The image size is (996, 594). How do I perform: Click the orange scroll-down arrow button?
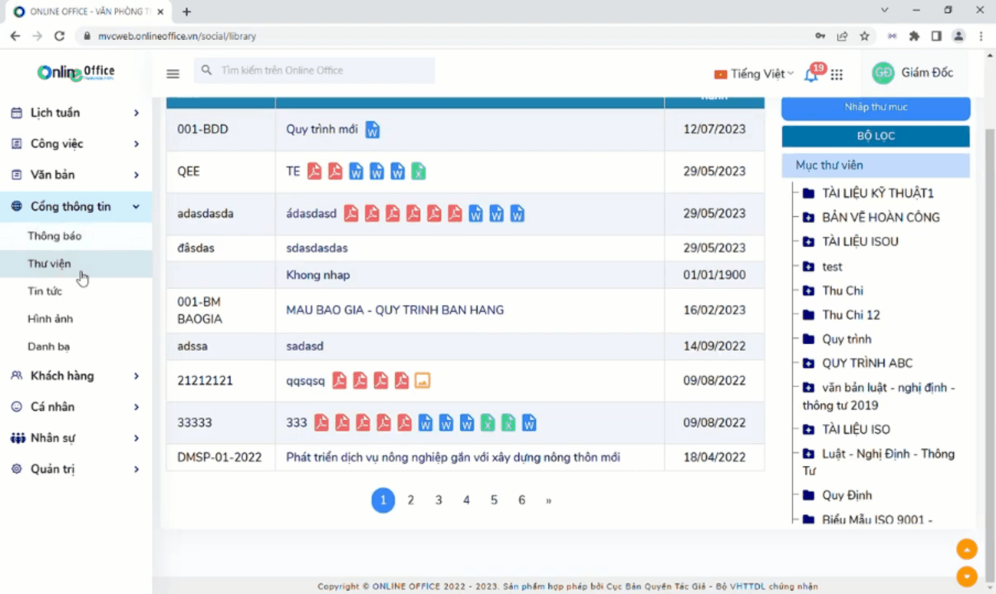tap(966, 576)
